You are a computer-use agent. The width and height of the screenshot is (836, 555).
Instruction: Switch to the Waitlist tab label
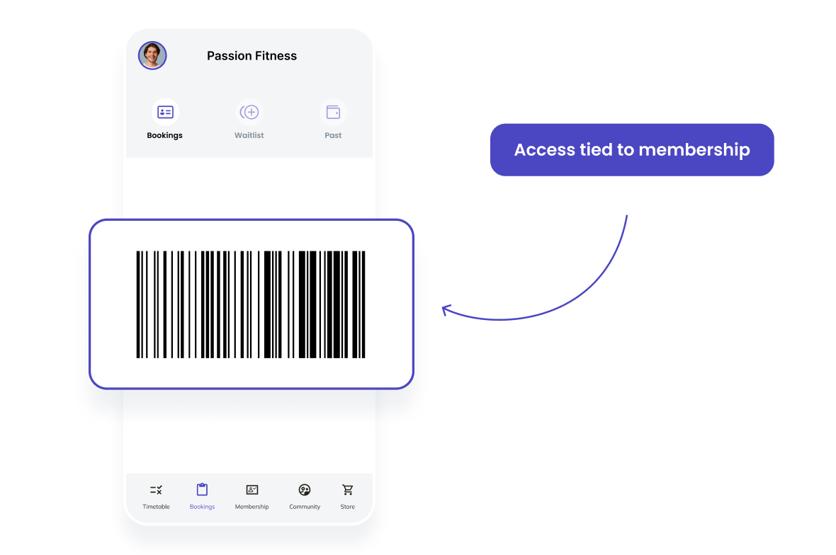click(249, 135)
